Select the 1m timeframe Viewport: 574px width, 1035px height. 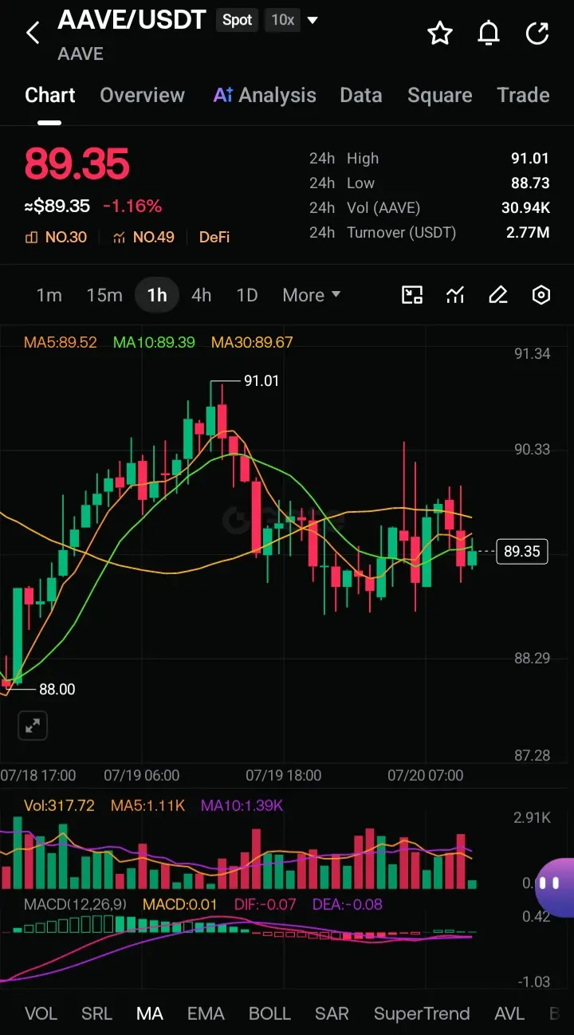tap(49, 295)
